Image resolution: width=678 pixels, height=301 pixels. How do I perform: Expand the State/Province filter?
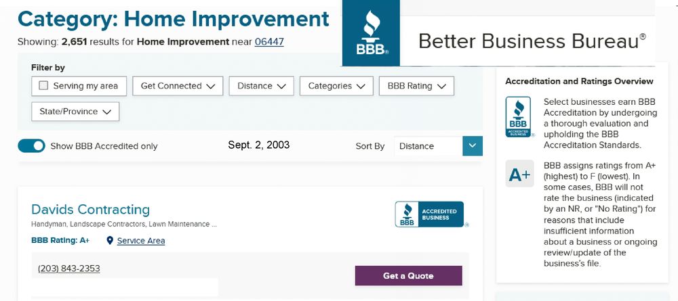tap(75, 112)
